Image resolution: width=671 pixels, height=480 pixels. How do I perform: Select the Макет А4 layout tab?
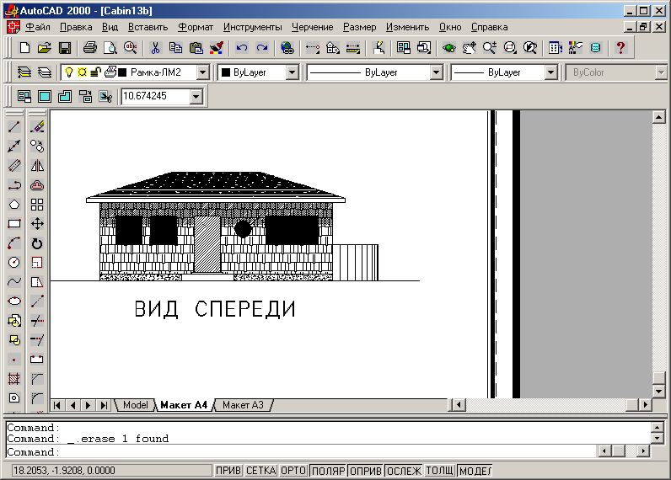coord(184,405)
